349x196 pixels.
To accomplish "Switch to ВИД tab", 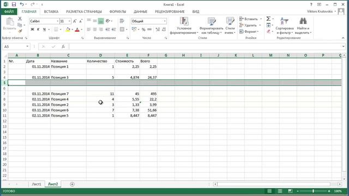I will pos(196,11).
